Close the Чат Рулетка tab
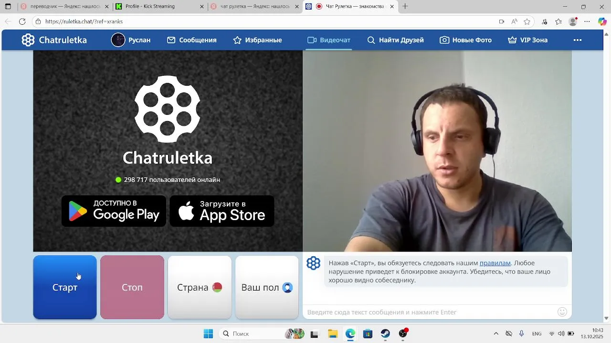The width and height of the screenshot is (611, 343). point(392,7)
